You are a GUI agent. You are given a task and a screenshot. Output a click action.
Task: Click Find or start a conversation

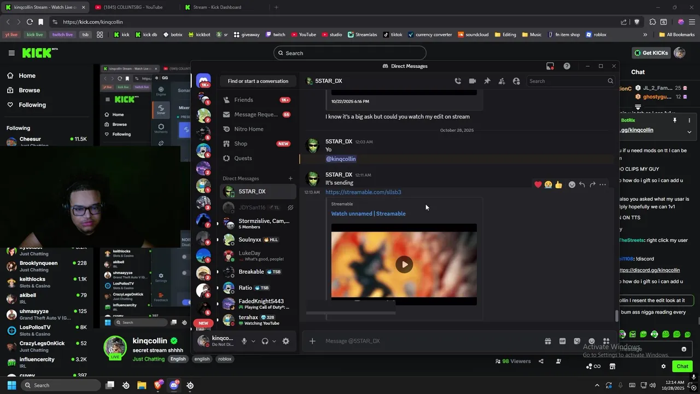[258, 81]
